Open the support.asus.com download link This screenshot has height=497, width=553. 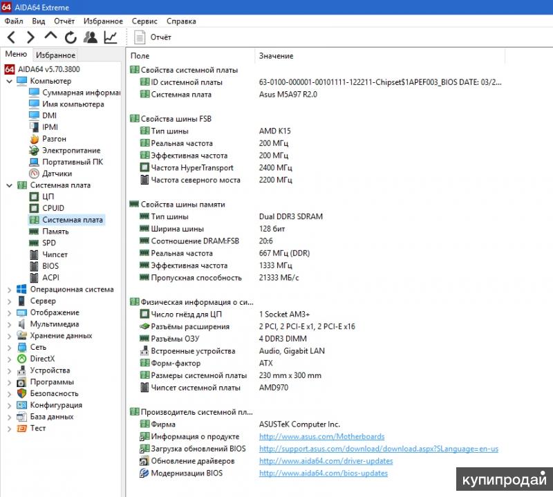coord(379,449)
